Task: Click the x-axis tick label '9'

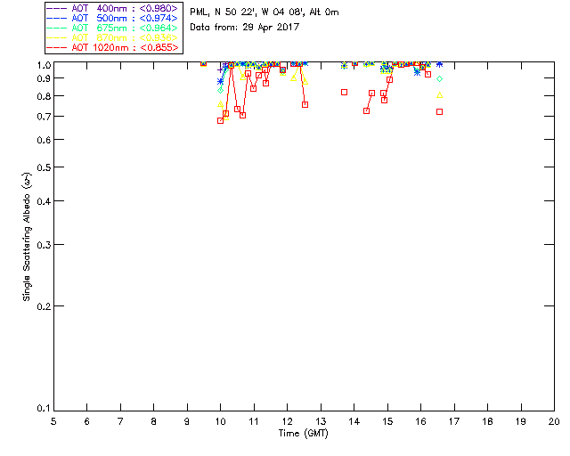Action: pos(187,421)
